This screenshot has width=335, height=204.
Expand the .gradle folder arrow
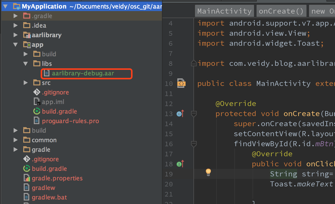click(16, 16)
